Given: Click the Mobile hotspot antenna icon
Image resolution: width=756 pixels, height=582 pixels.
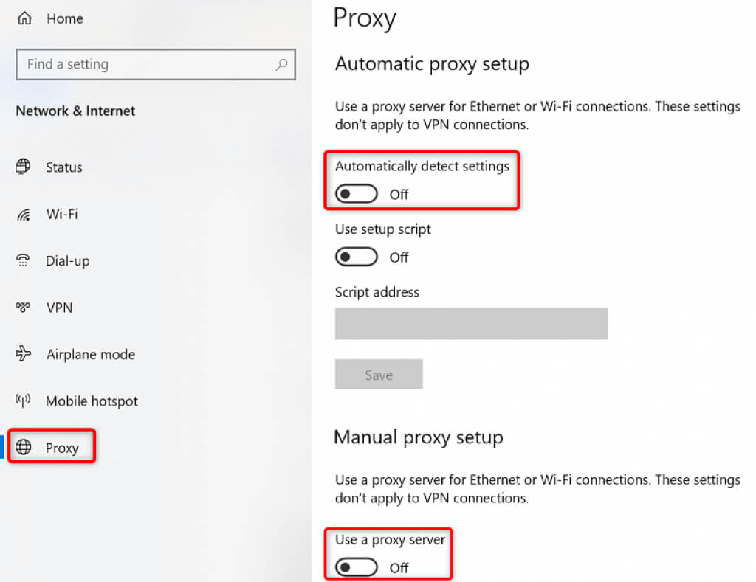Looking at the screenshot, I should click(23, 401).
